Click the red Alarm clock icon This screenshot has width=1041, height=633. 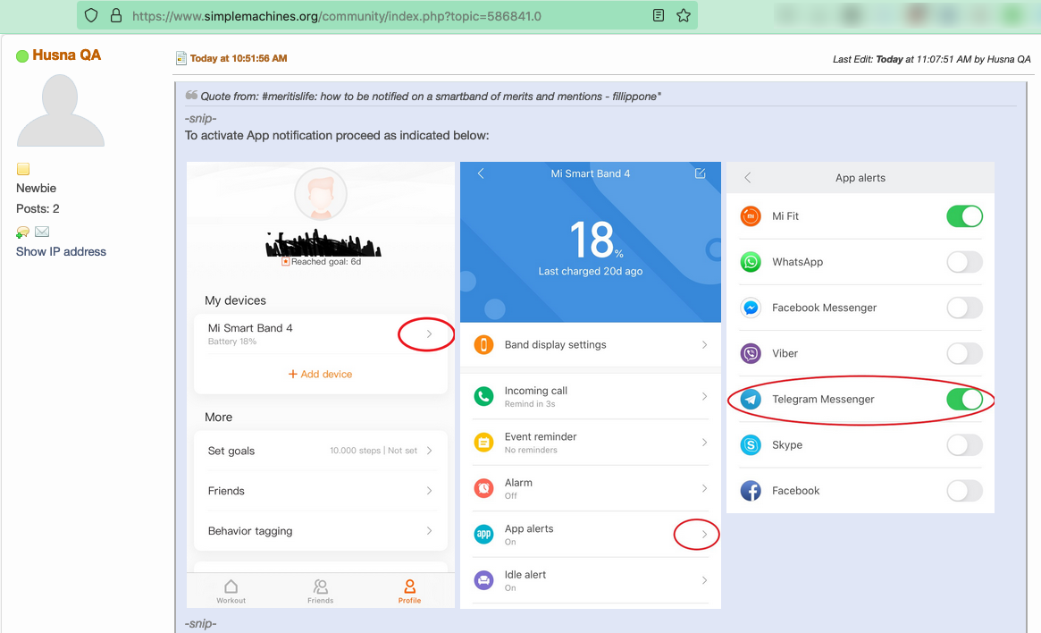(x=484, y=488)
